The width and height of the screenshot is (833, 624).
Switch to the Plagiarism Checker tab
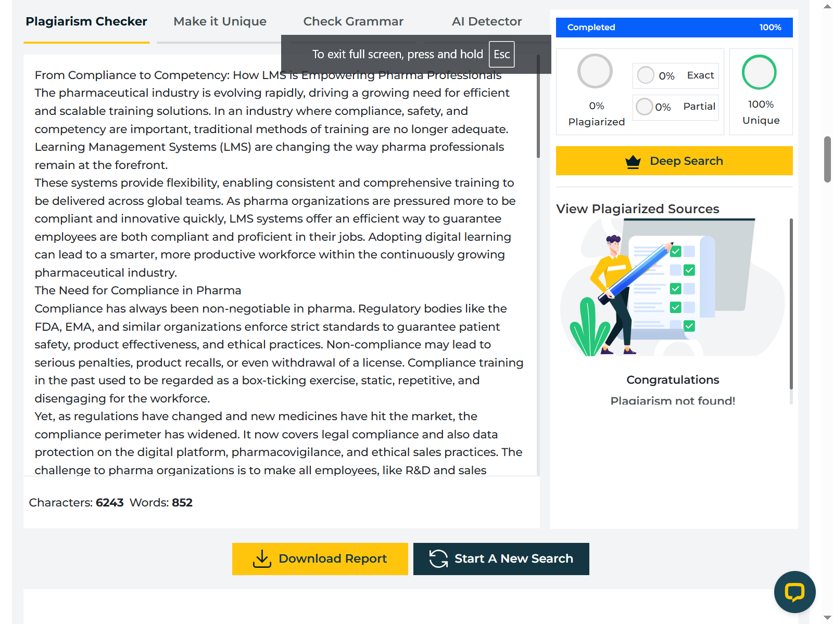click(x=86, y=22)
